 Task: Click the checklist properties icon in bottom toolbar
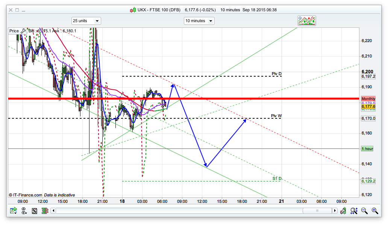point(34,211)
